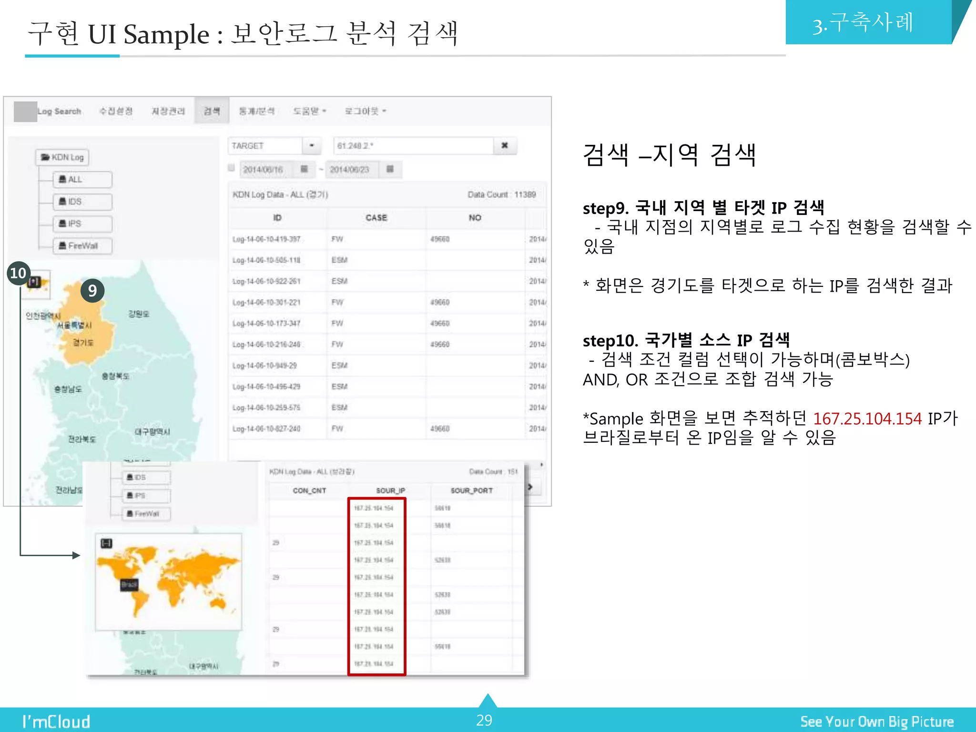Sort by the ID column header
Viewport: 976px width, 732px height.
pos(277,218)
